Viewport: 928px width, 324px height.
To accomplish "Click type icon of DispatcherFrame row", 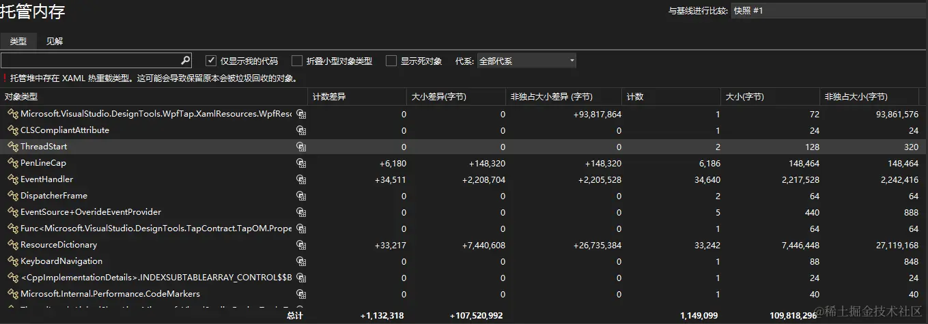I will click(x=12, y=196).
